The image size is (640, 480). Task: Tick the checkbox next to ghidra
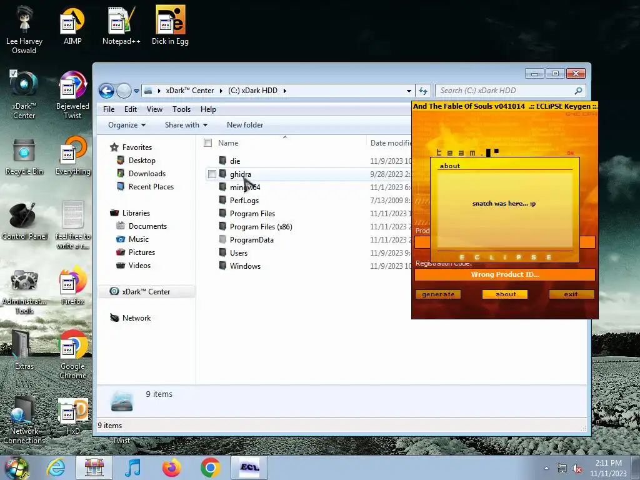(x=212, y=174)
